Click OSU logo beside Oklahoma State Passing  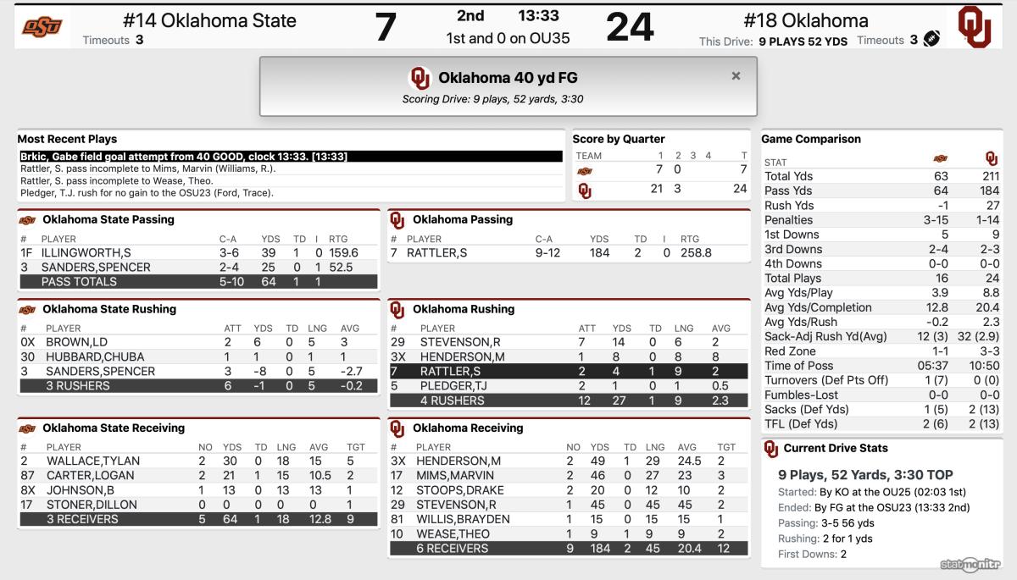[x=27, y=219]
